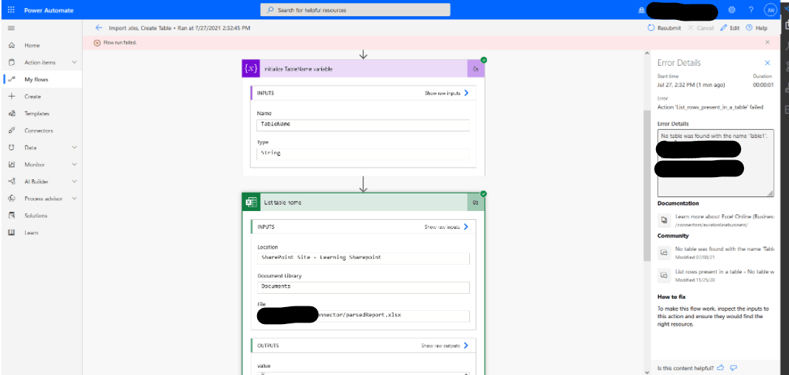Expand the Action items submenu chevron
The image size is (789, 375).
[75, 62]
